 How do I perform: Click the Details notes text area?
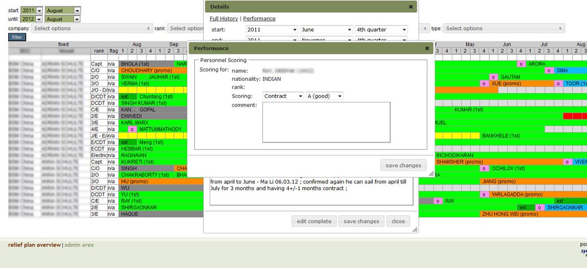point(311,190)
